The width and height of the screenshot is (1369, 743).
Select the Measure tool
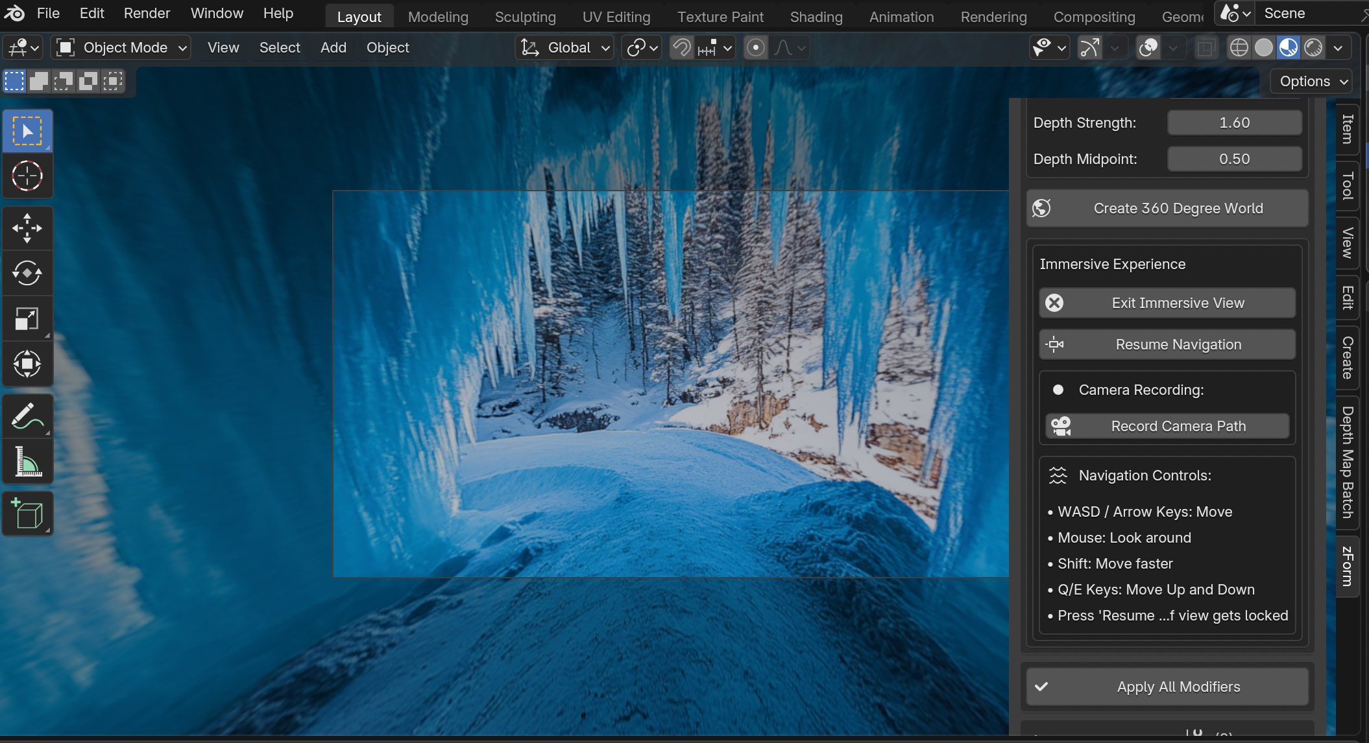pos(27,462)
